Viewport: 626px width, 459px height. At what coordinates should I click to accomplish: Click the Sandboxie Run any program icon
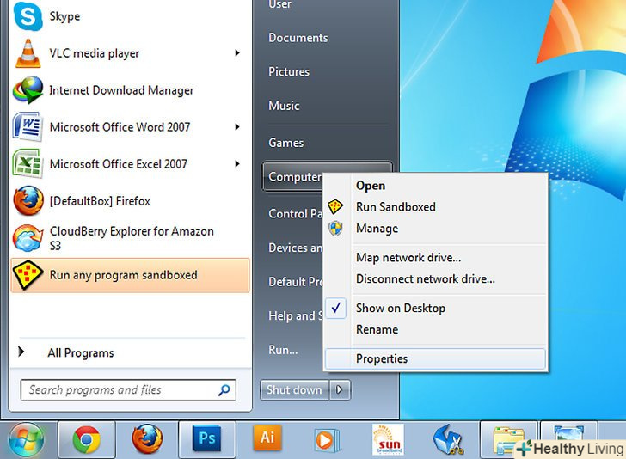point(28,275)
